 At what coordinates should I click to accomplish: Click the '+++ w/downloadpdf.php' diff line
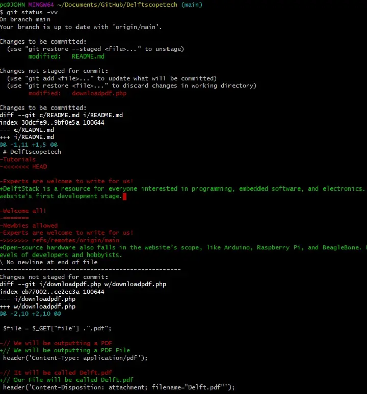pyautogui.click(x=38, y=306)
